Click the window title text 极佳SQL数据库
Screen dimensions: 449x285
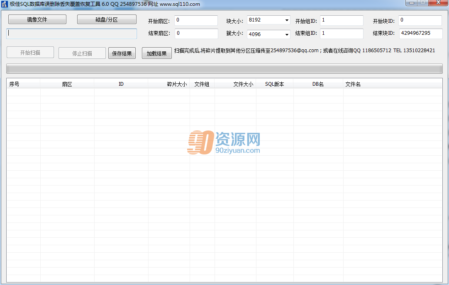click(x=105, y=4)
